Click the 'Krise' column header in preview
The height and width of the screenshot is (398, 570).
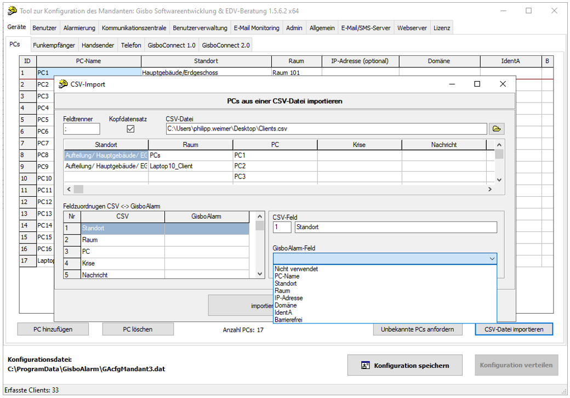(x=359, y=145)
